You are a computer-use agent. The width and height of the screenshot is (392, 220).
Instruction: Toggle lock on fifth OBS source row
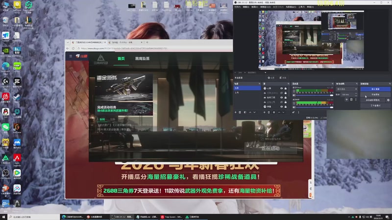click(x=286, y=107)
